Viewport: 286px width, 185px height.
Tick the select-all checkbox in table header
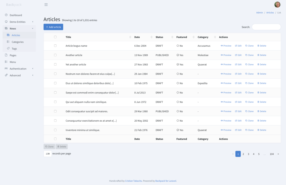coord(55,37)
